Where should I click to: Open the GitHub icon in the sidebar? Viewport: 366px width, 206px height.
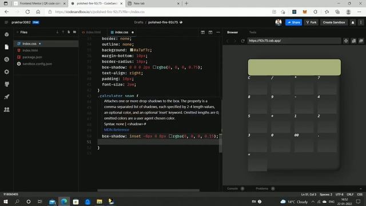[x=6, y=84]
